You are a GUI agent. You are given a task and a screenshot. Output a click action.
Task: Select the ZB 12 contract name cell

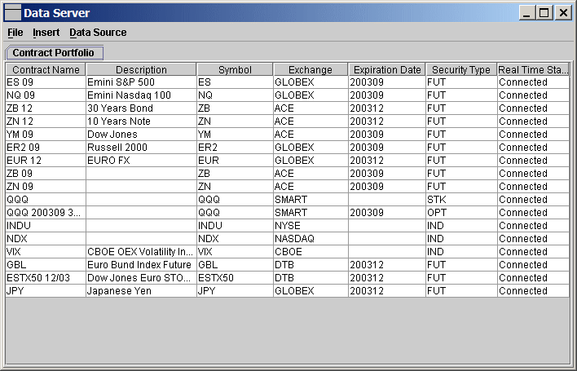point(46,108)
